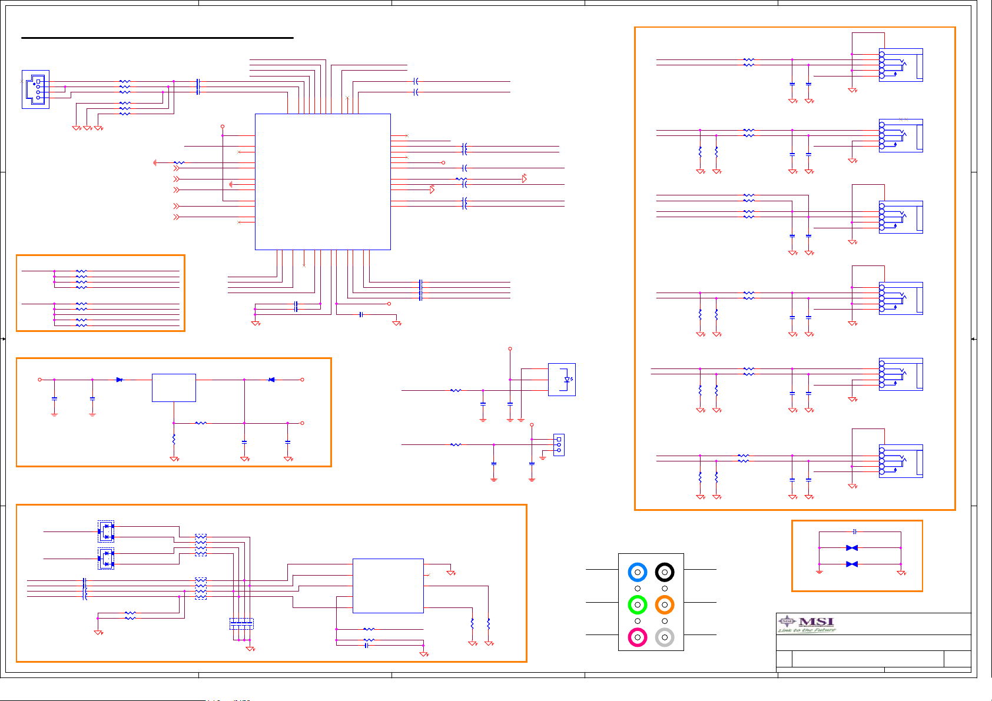The image size is (992, 701).
Task: Click the green audio jack ring
Action: [x=638, y=604]
